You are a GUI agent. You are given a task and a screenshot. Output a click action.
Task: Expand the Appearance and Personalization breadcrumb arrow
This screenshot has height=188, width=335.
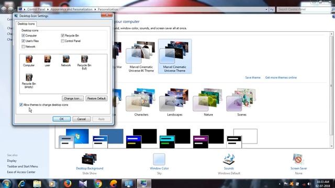(95, 9)
